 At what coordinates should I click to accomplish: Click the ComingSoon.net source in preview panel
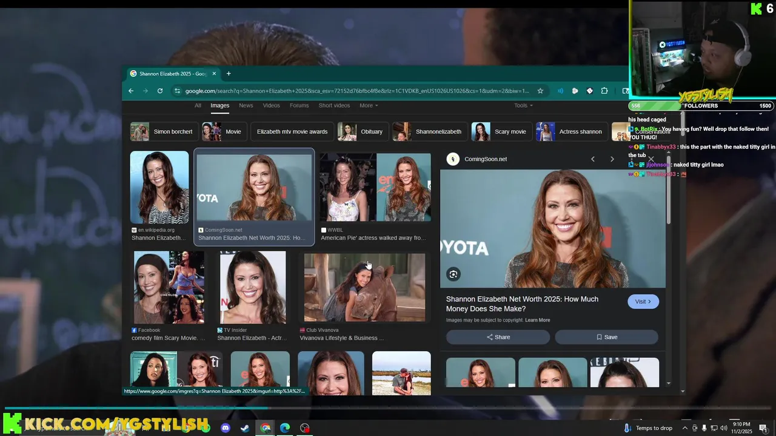pos(485,159)
